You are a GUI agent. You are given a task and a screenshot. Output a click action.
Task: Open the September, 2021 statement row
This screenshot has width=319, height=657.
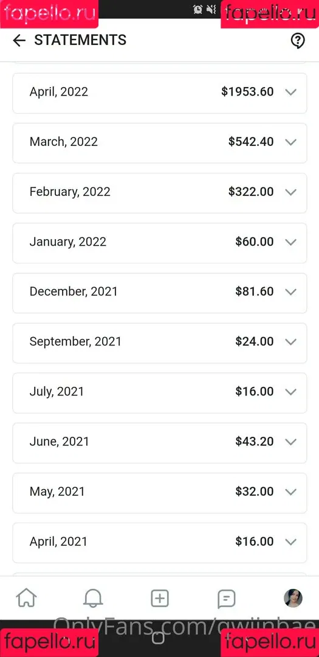tap(159, 342)
